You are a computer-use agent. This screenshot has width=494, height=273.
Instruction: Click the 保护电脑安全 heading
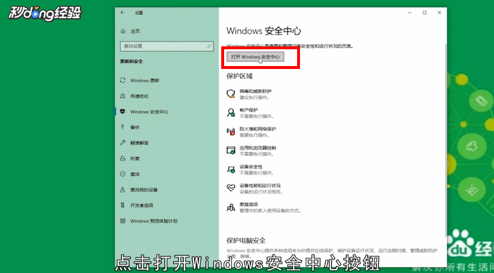click(246, 241)
